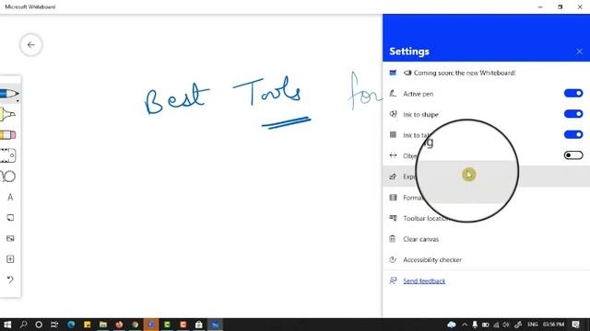Close the Settings panel
The image size is (590, 331).
coord(580,51)
